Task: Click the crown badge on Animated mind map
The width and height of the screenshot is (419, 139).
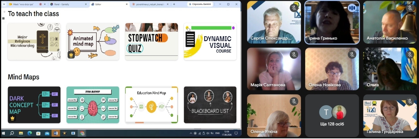Action: point(72,55)
